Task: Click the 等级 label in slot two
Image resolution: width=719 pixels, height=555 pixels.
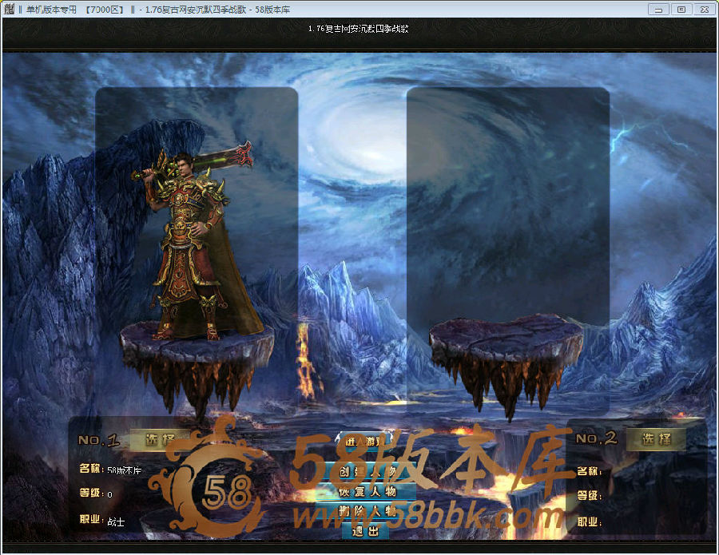Action: pos(590,495)
